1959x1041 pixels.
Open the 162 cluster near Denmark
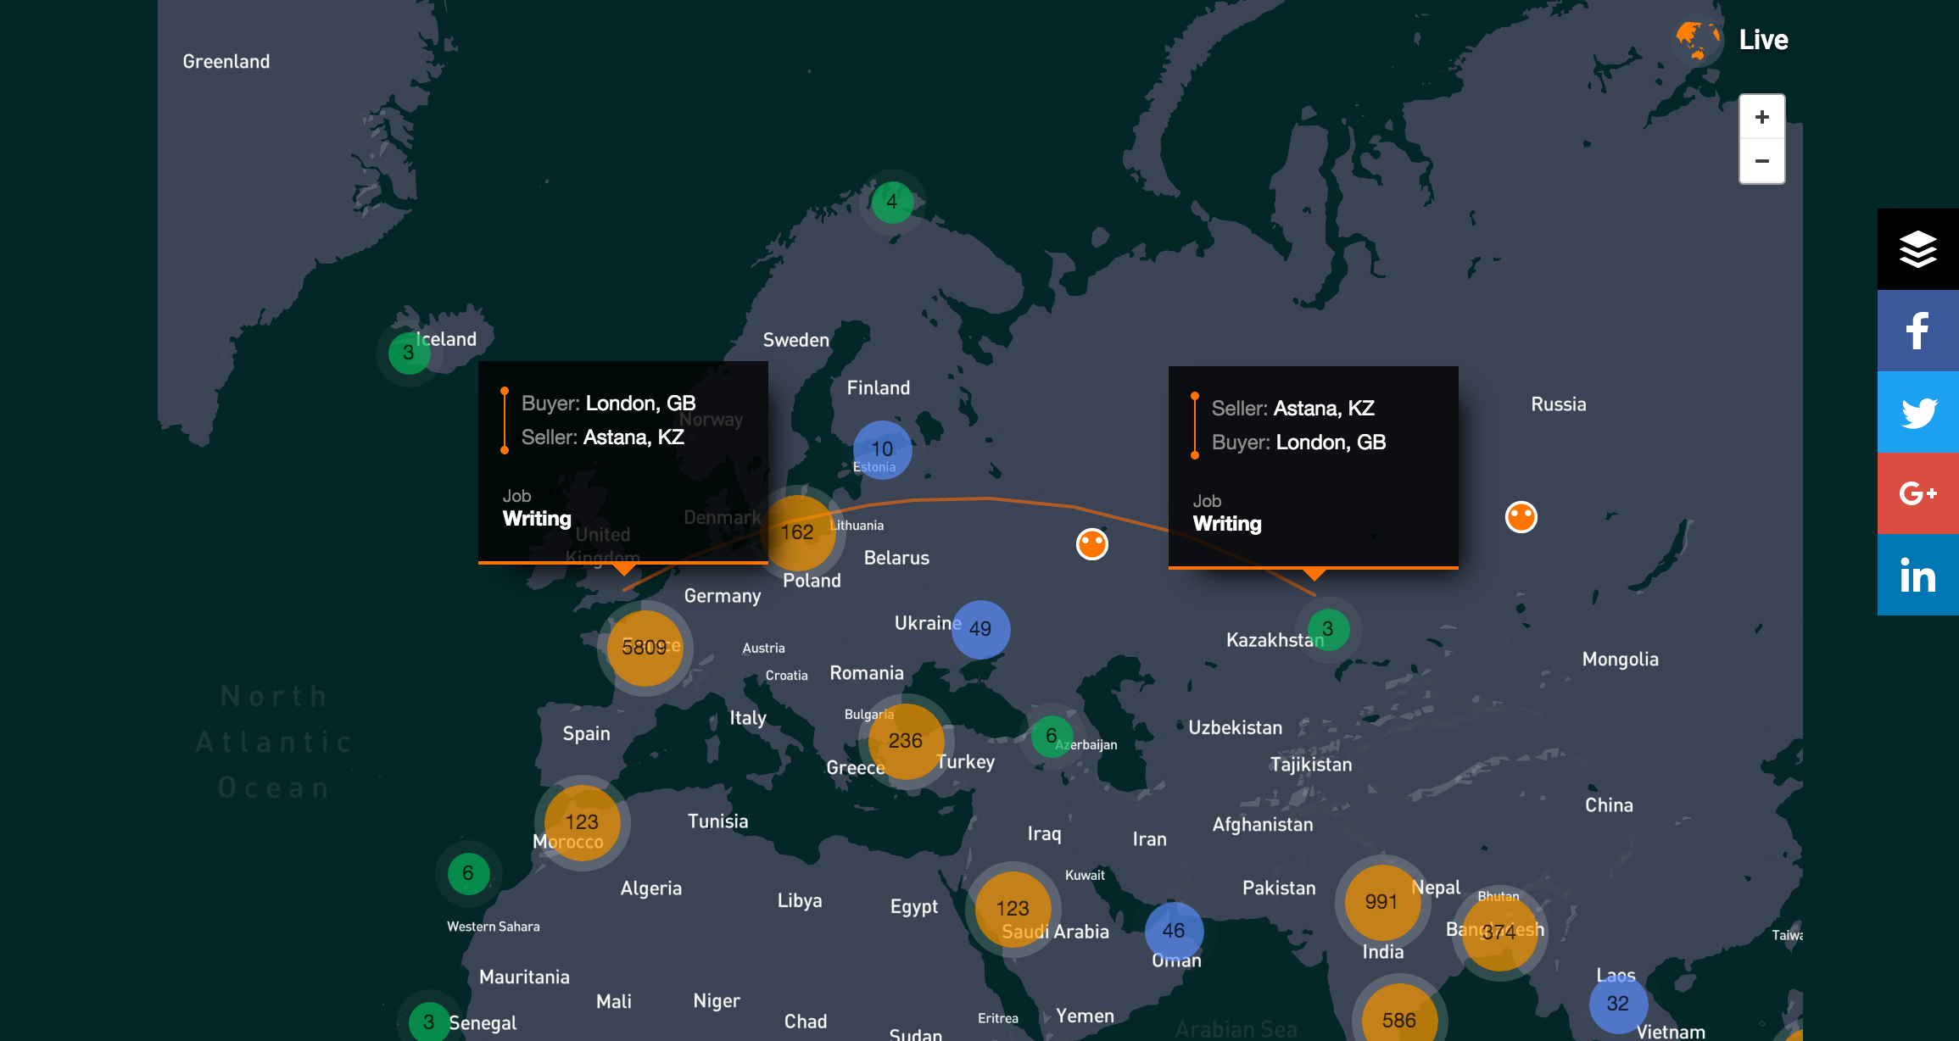point(798,532)
